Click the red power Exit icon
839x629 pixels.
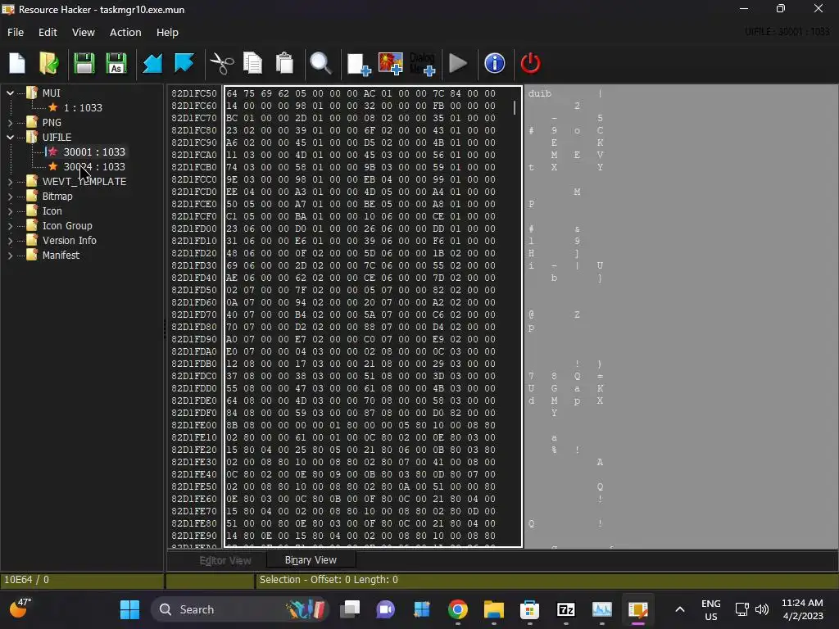(x=530, y=63)
